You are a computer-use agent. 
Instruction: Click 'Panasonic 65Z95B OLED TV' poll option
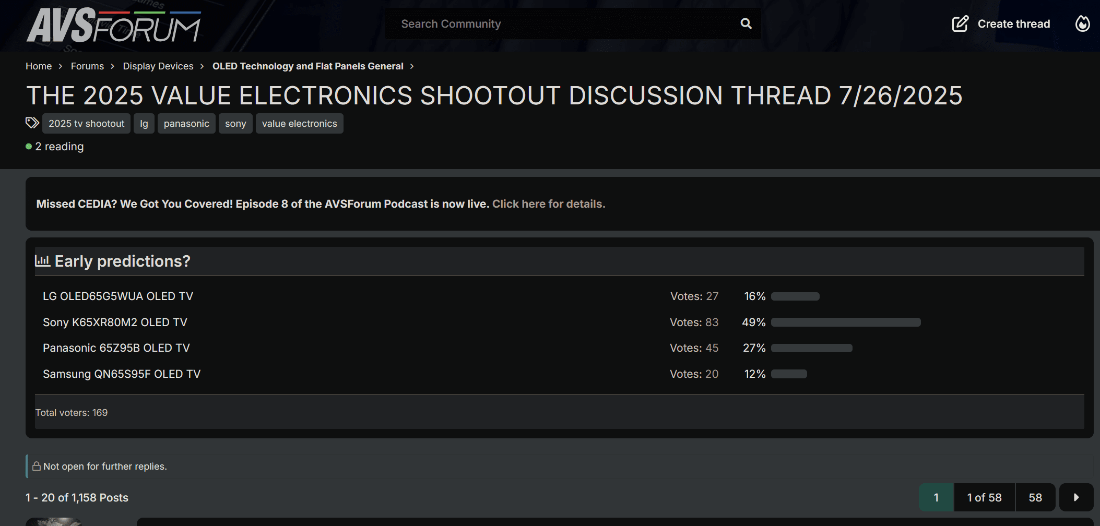click(116, 348)
